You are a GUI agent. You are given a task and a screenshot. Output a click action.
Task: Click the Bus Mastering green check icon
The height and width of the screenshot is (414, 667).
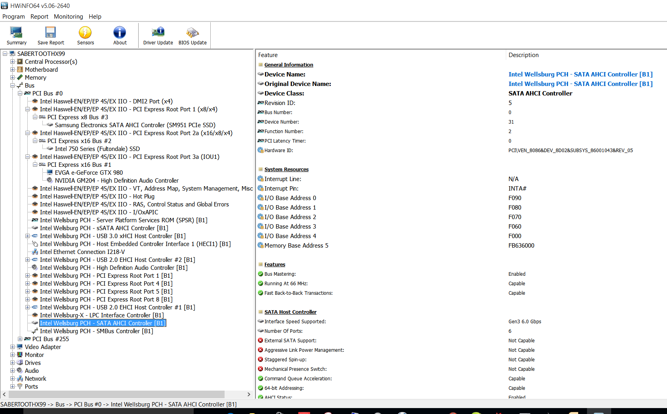point(261,274)
